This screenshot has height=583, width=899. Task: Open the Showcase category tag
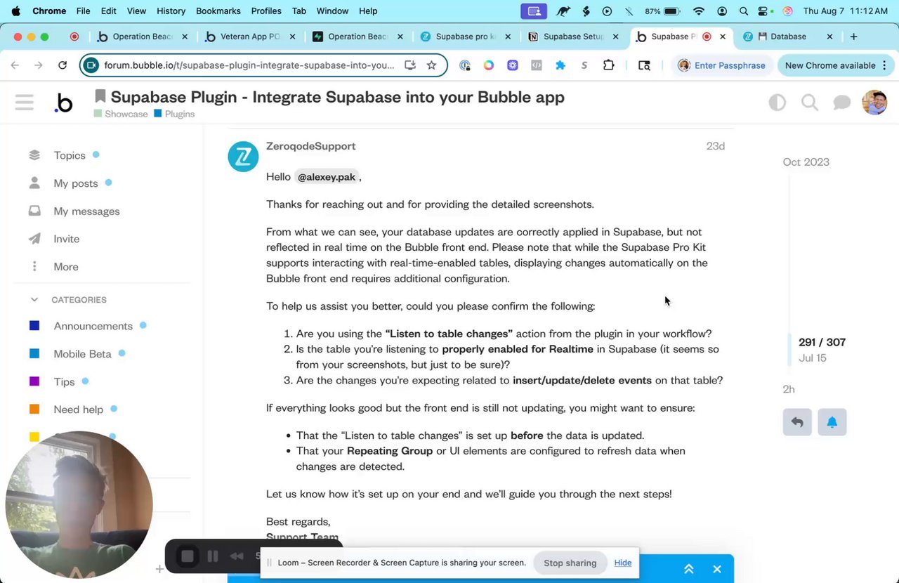click(121, 114)
